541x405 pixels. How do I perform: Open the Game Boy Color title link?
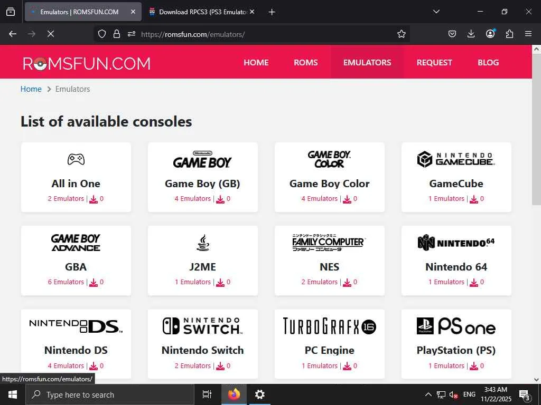pos(330,184)
